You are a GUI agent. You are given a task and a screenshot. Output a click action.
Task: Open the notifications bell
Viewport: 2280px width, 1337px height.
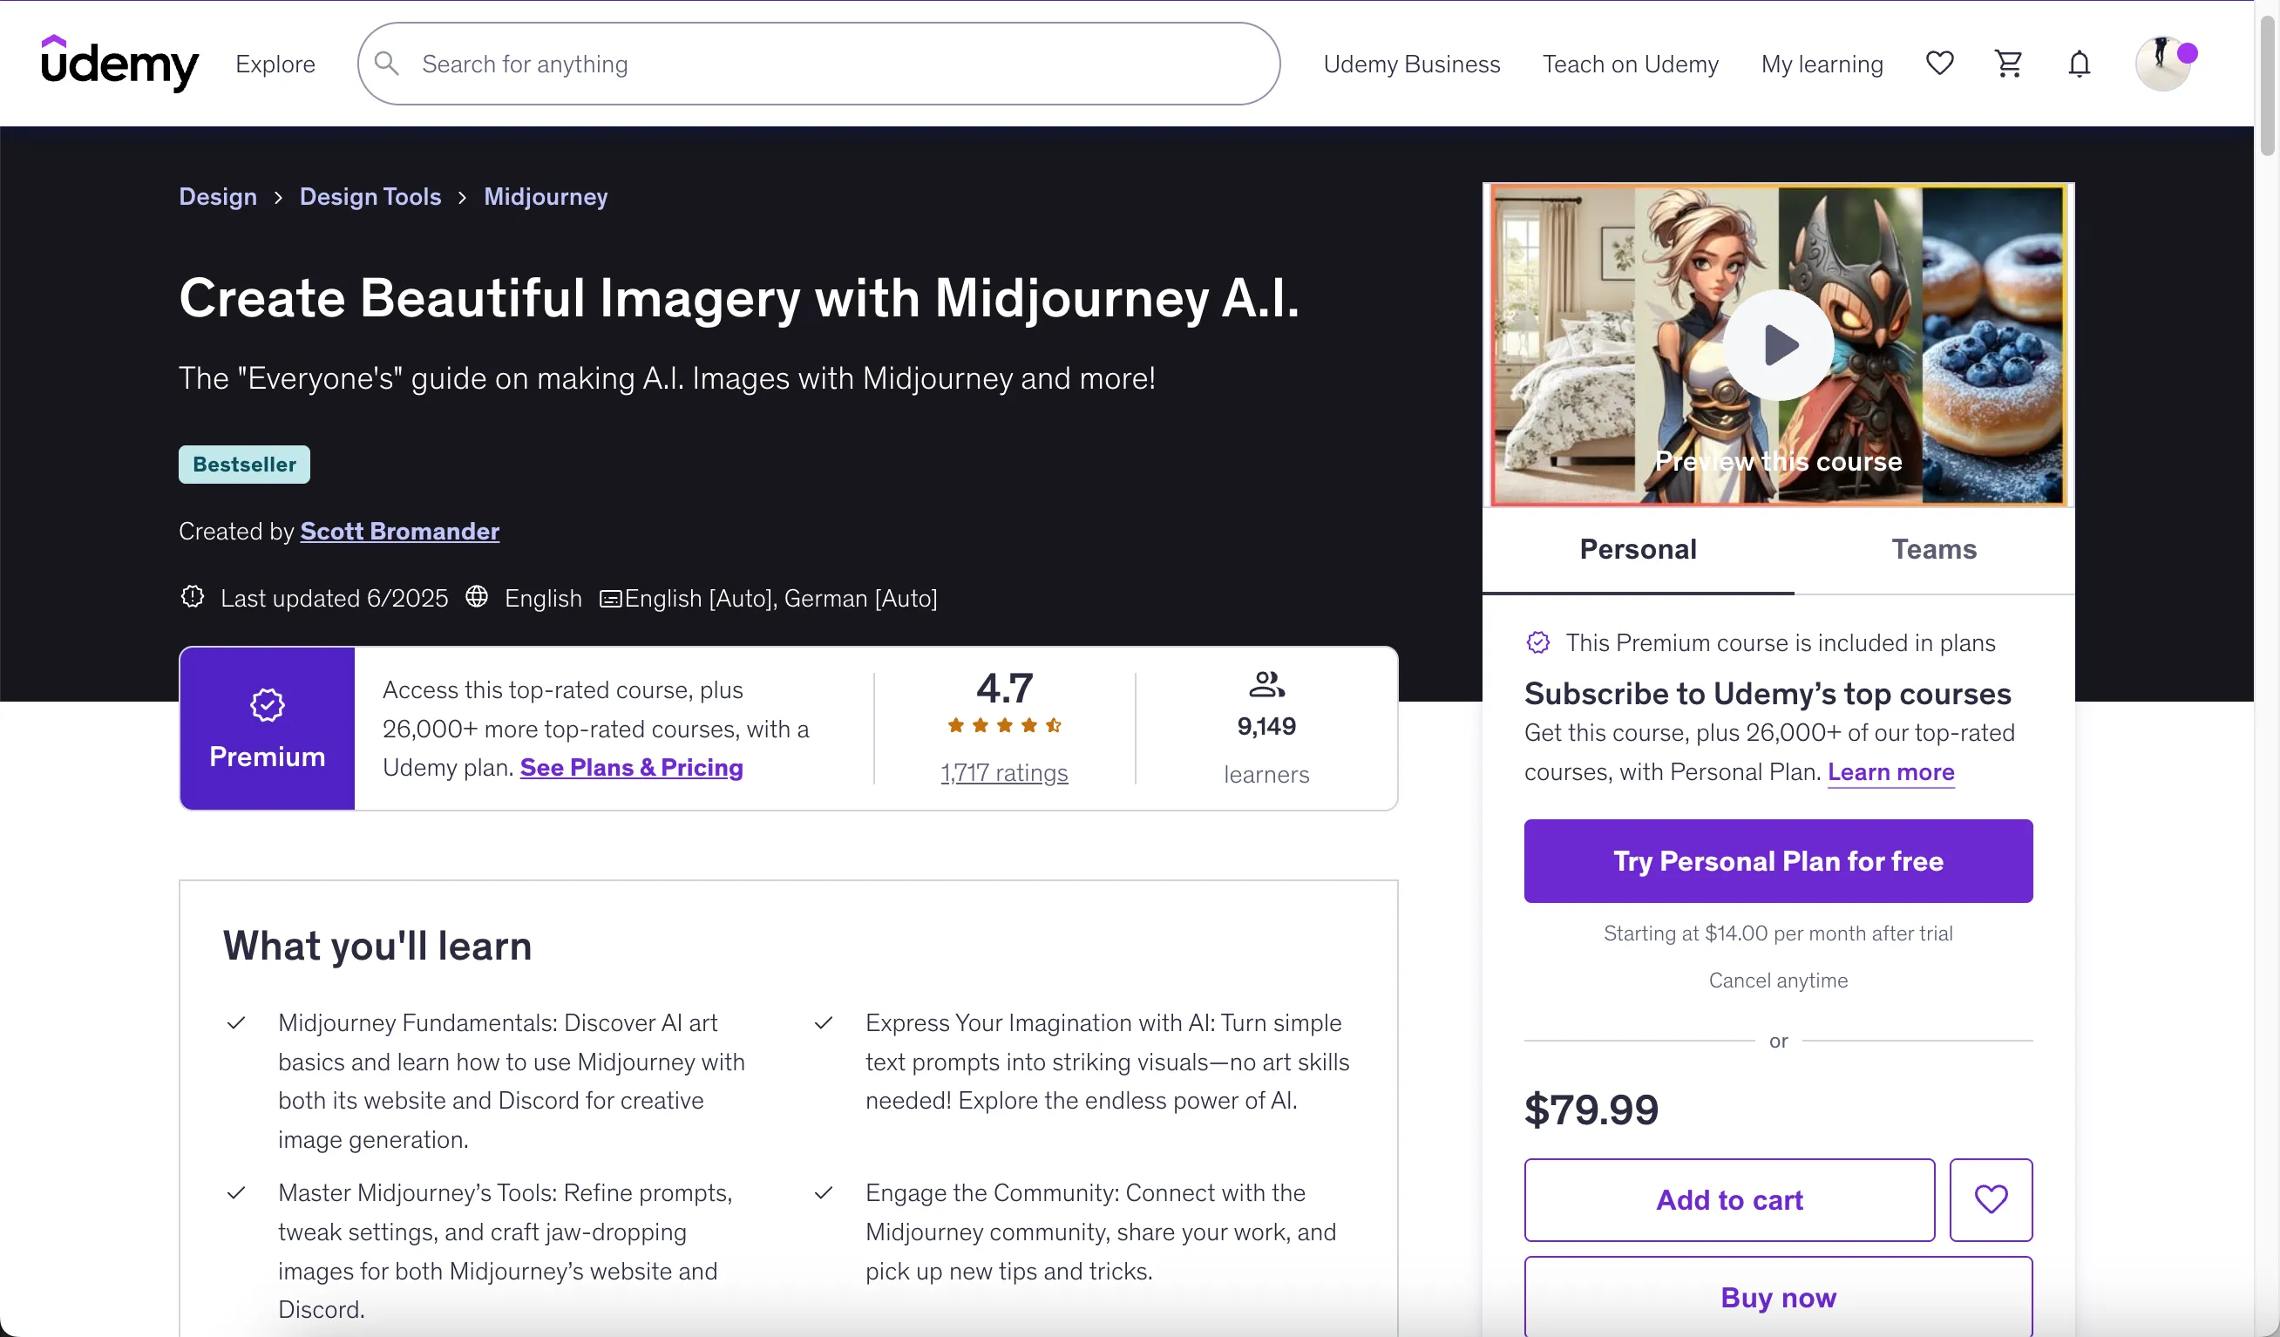[x=2080, y=64]
